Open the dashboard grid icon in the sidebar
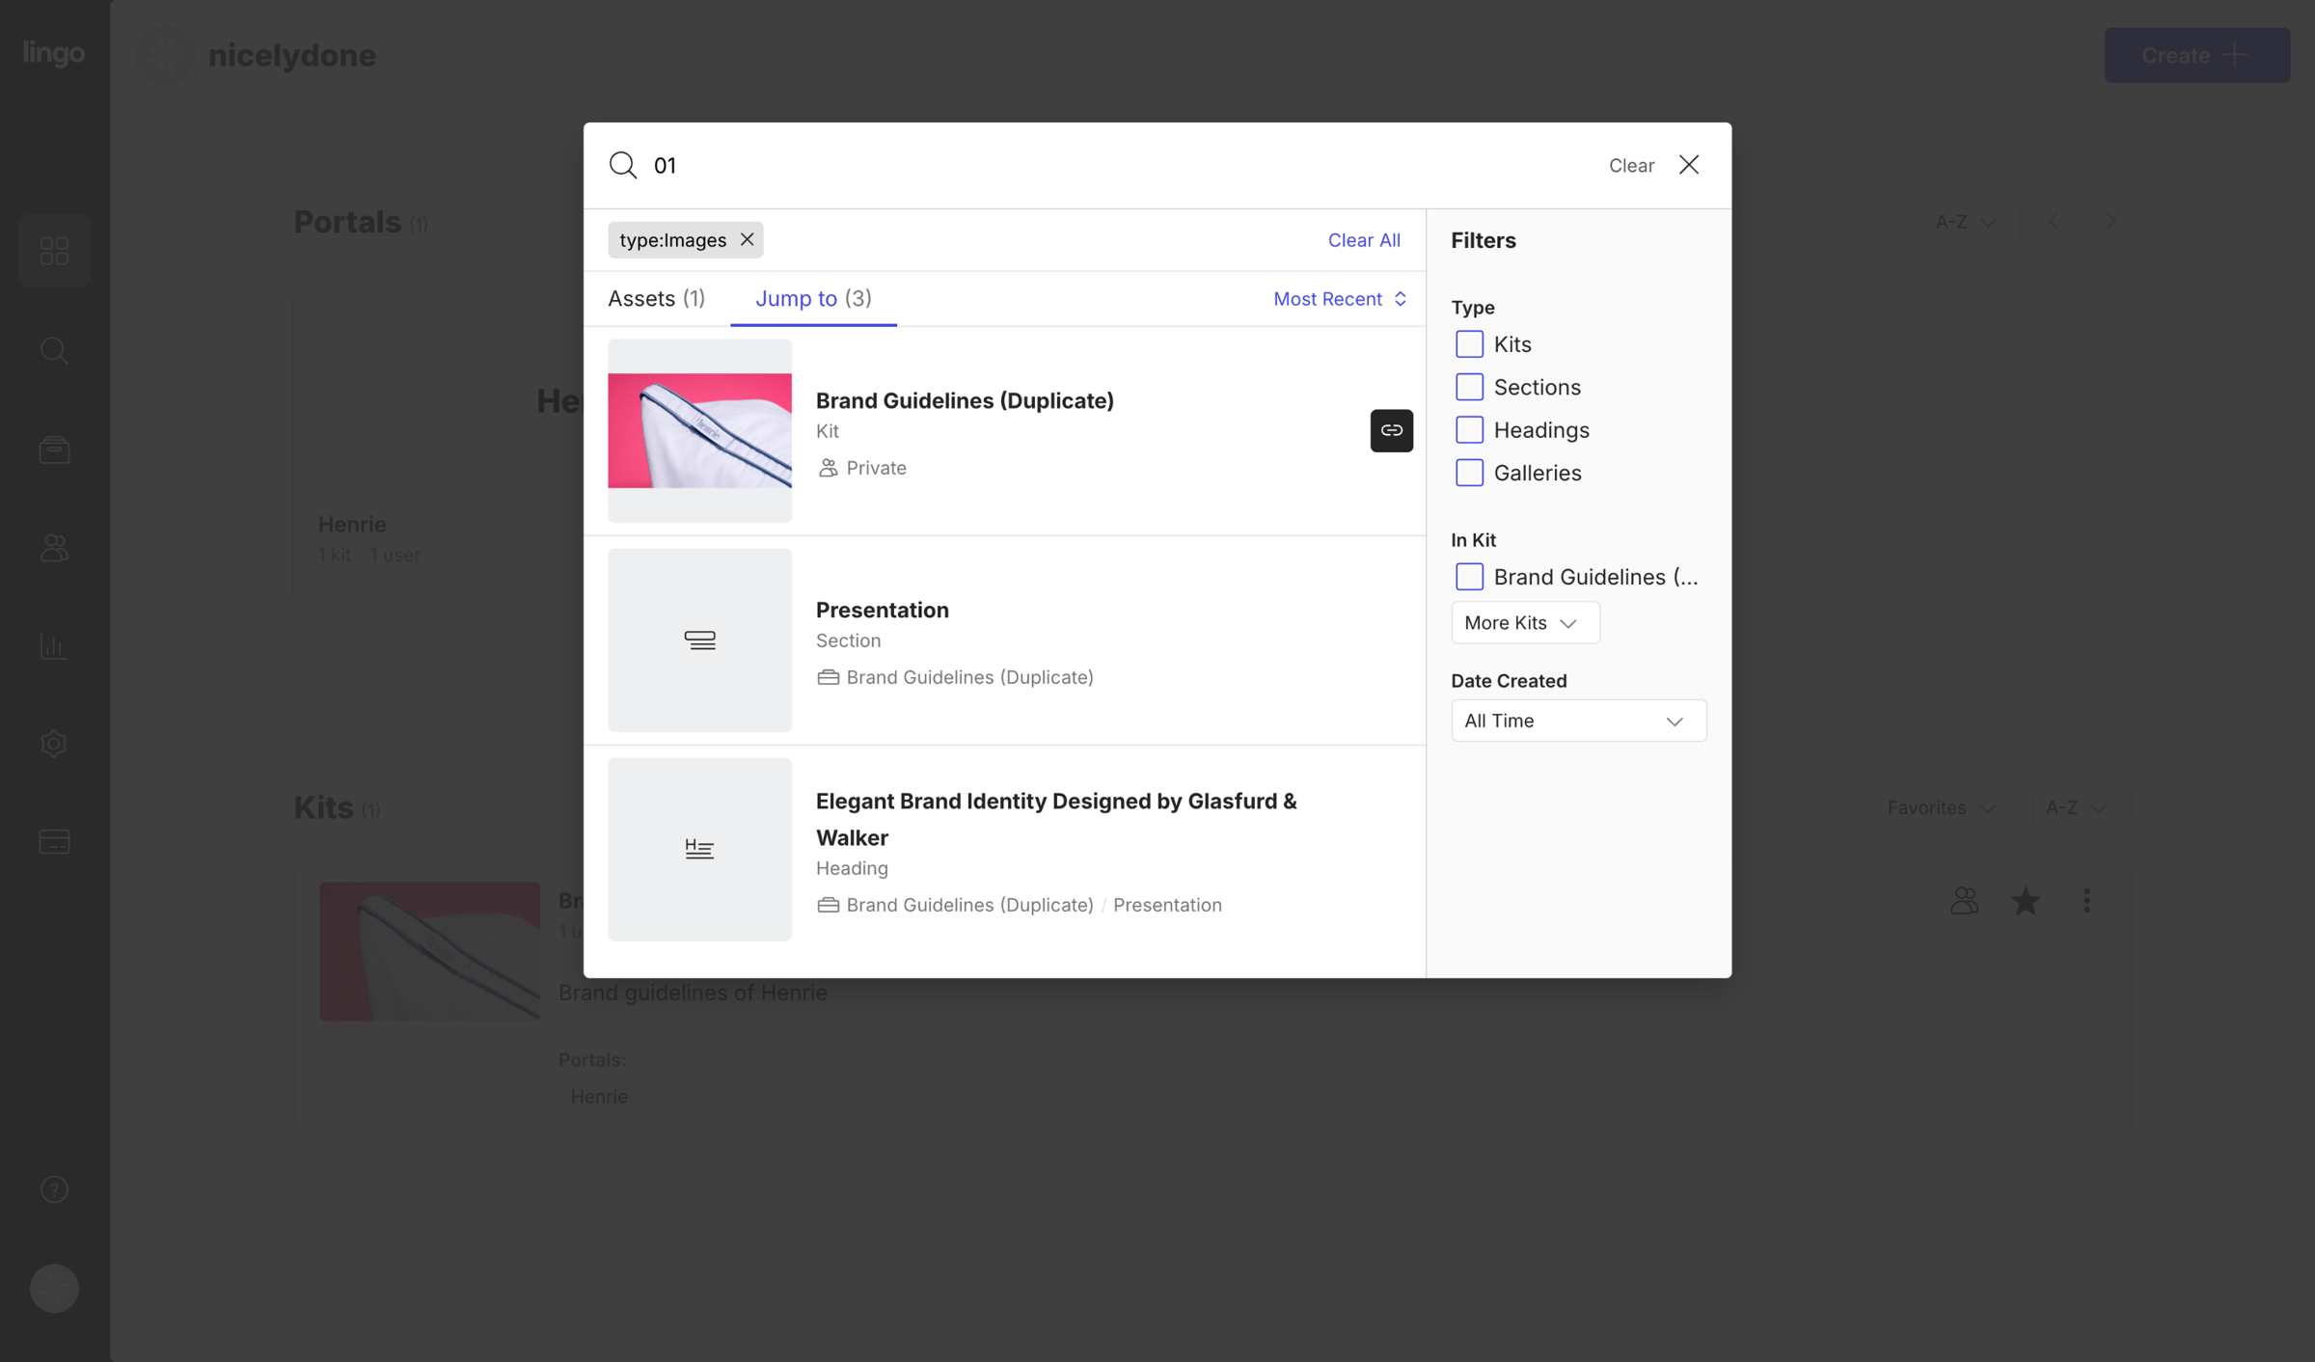 (54, 251)
